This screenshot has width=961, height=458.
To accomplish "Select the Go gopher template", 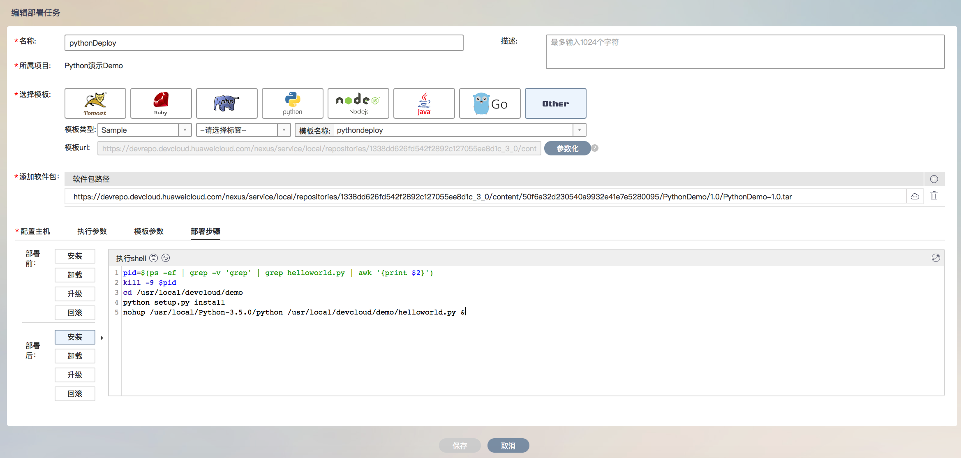I will (x=490, y=103).
